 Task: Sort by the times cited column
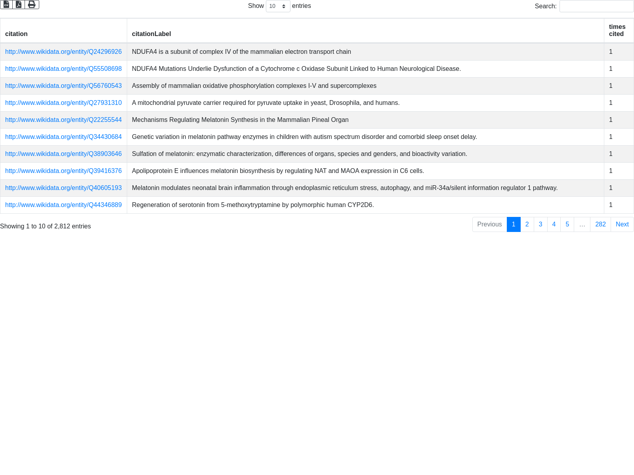click(617, 30)
